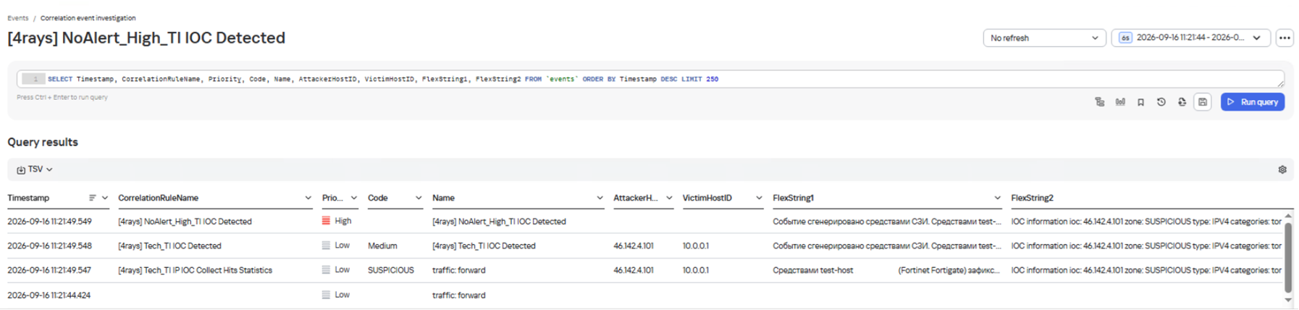This screenshot has width=1299, height=310.
Task: Click the Timestamp column sort icon
Action: pyautogui.click(x=92, y=198)
